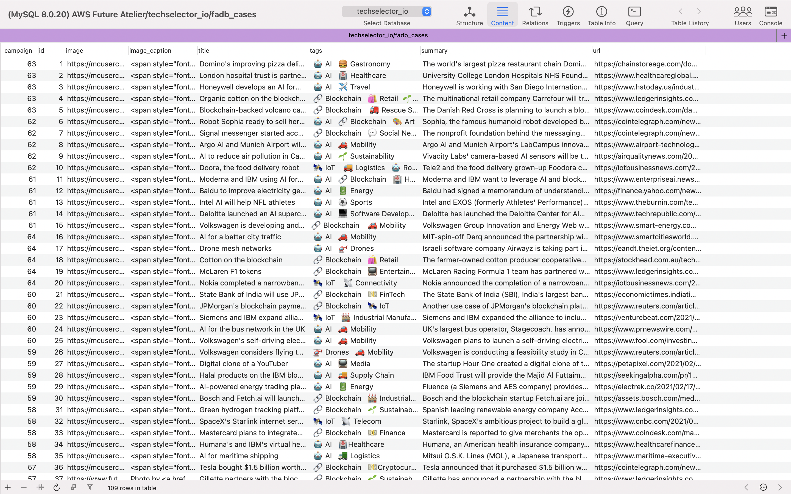Select title cell "Domino's improving pizza deli..."
791x494 pixels.
[253, 64]
